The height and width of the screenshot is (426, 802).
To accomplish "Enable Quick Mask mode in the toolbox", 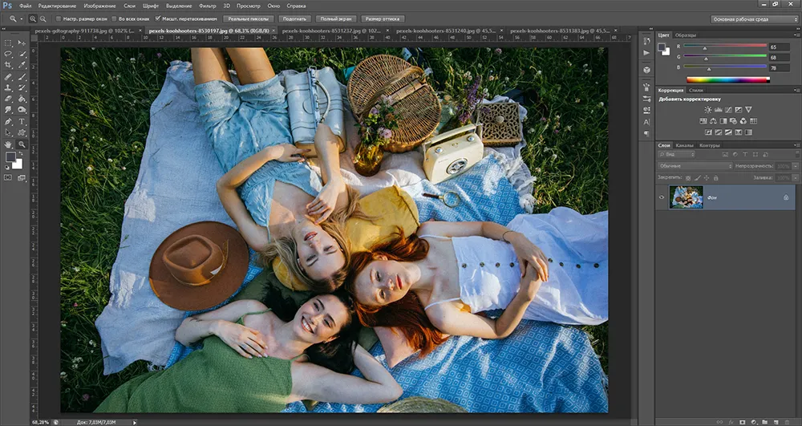I will coord(8,178).
